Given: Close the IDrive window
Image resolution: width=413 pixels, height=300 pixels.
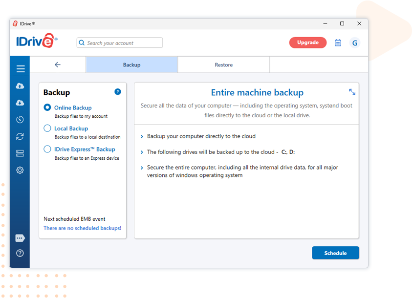Looking at the screenshot, I should point(359,23).
